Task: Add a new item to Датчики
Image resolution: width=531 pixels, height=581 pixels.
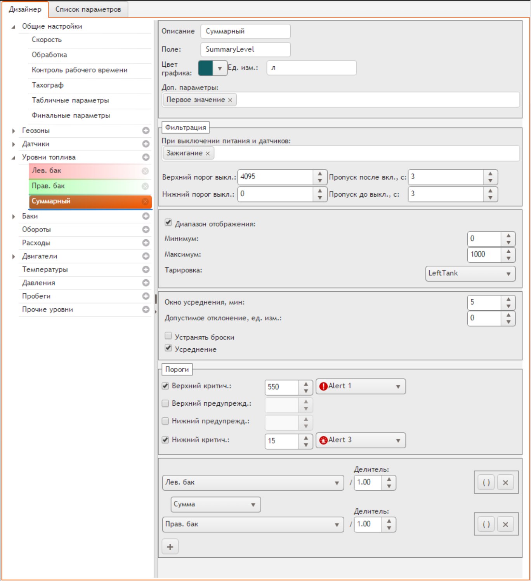Action: (x=146, y=144)
